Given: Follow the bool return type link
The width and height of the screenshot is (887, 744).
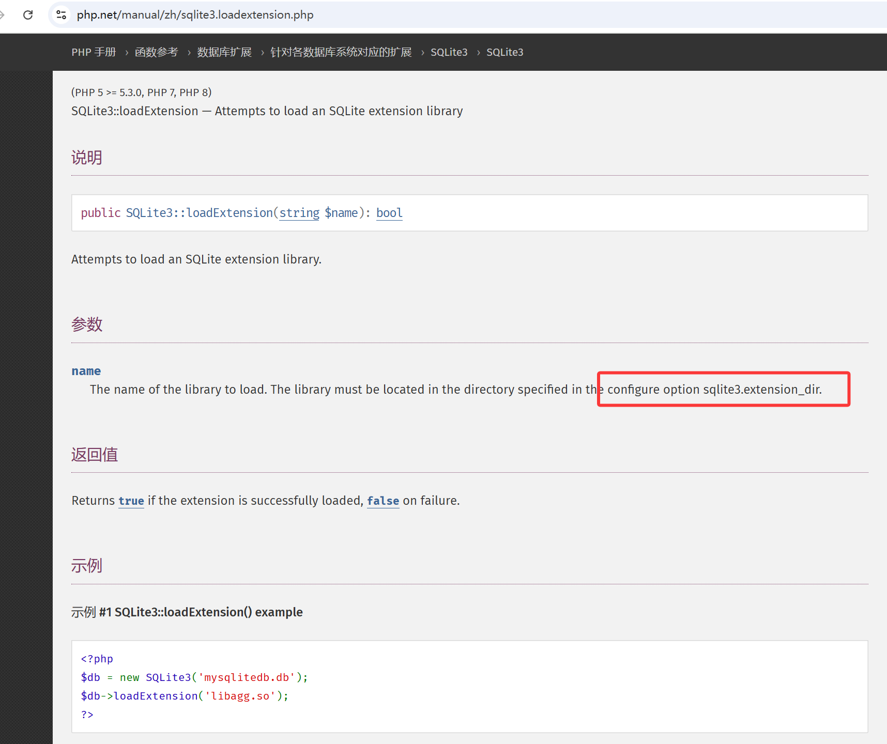Looking at the screenshot, I should (389, 213).
